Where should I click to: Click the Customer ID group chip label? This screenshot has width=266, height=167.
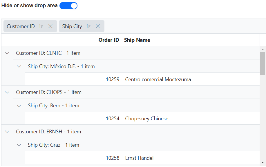(21, 26)
